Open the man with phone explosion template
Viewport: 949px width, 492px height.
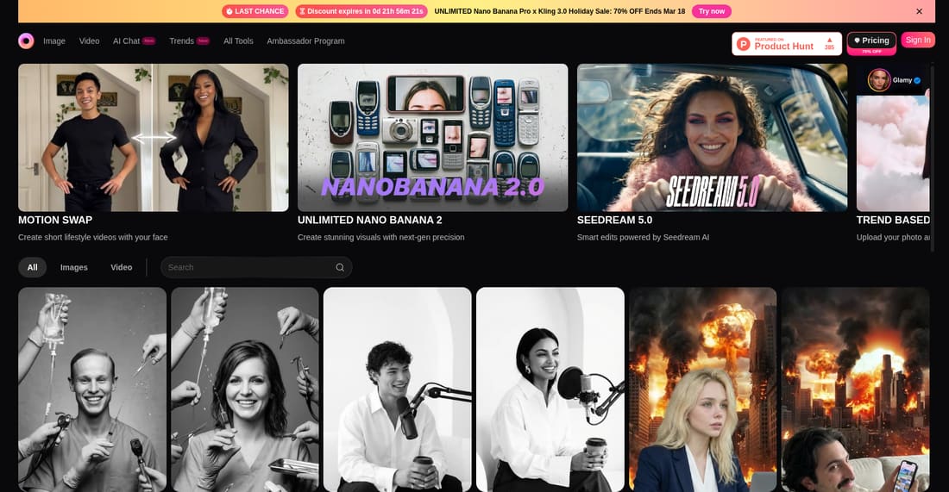tap(855, 389)
